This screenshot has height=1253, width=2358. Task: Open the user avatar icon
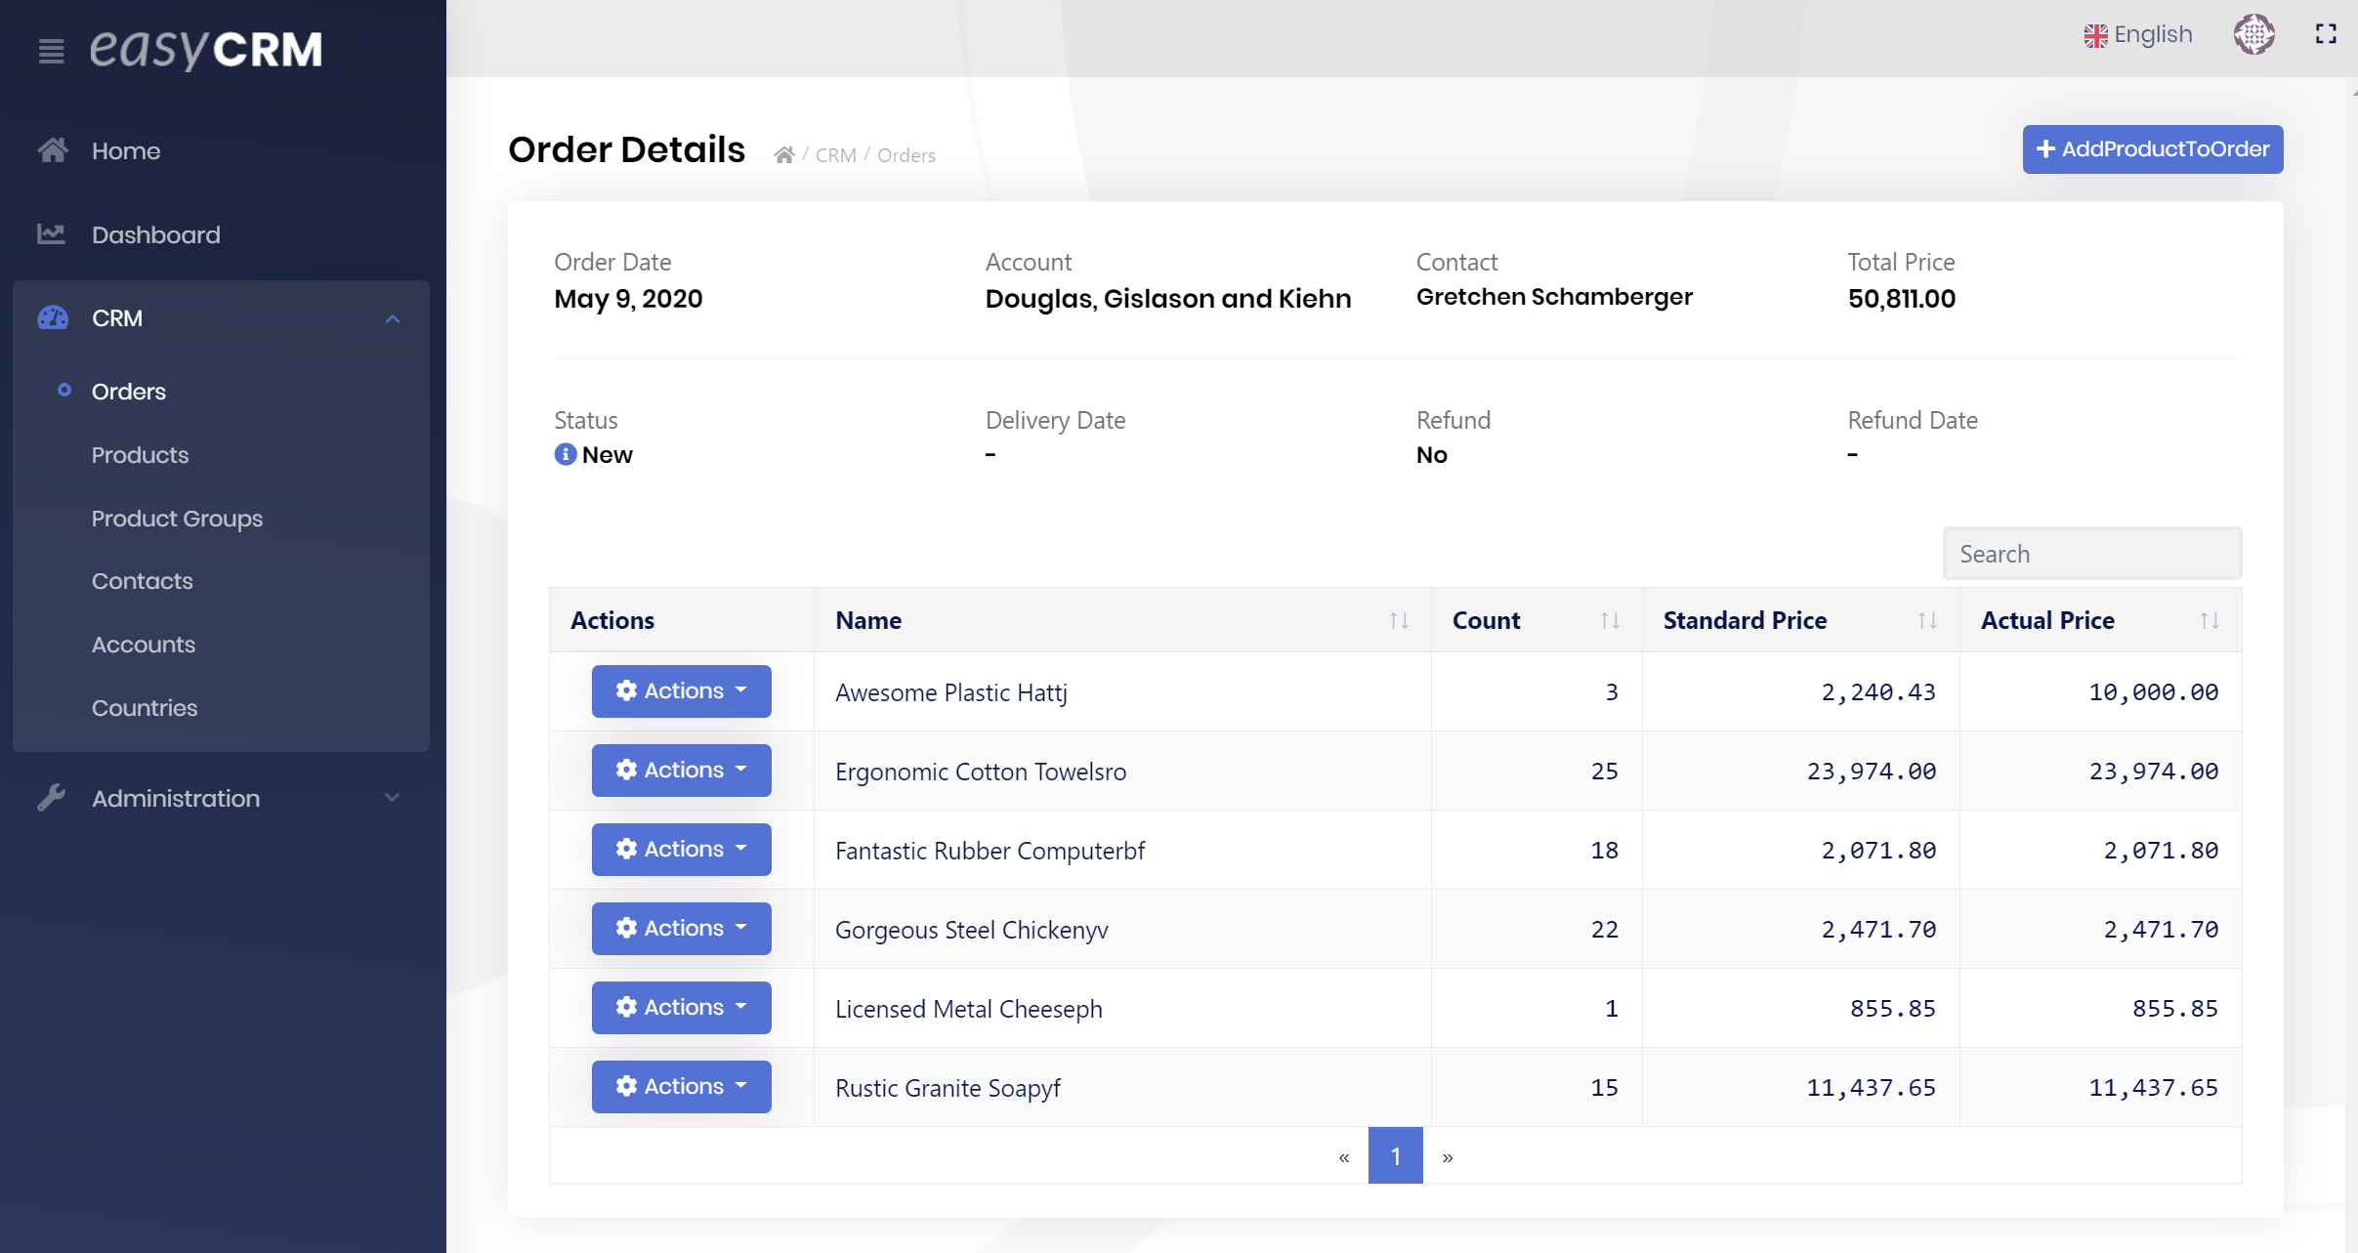[x=2253, y=34]
